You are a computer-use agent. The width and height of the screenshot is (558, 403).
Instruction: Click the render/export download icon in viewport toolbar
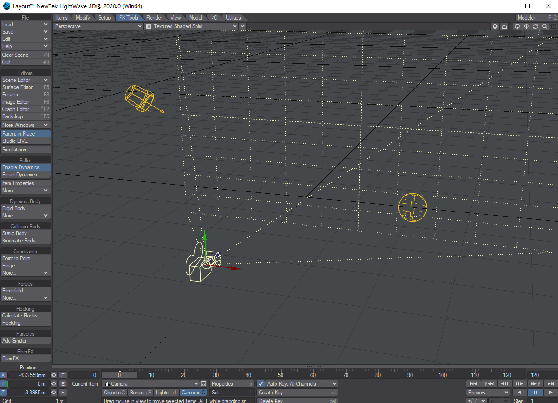504,26
